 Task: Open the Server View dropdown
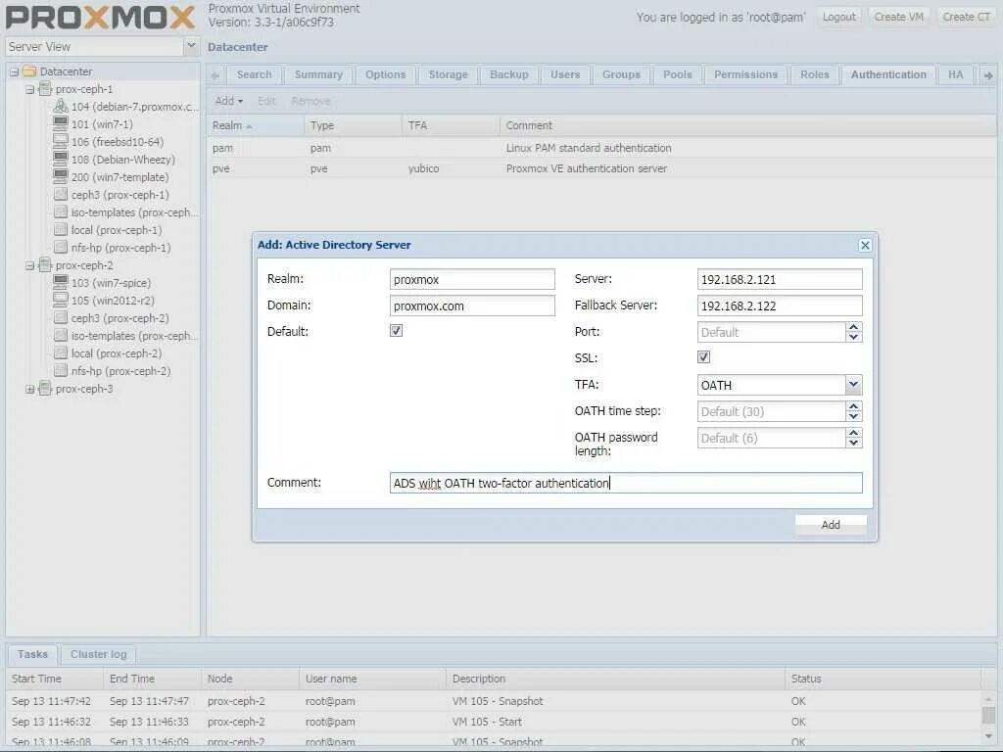pyautogui.click(x=191, y=46)
